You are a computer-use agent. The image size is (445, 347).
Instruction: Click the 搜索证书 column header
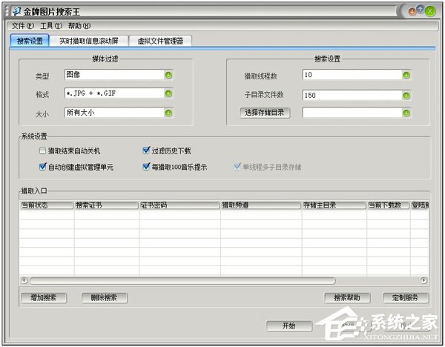pos(106,205)
